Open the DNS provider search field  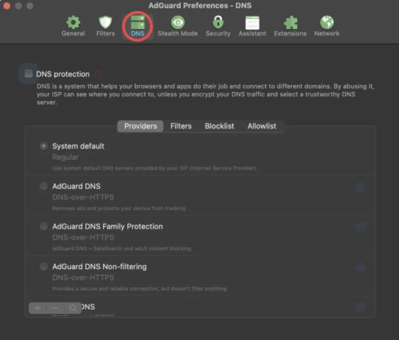pos(73,308)
